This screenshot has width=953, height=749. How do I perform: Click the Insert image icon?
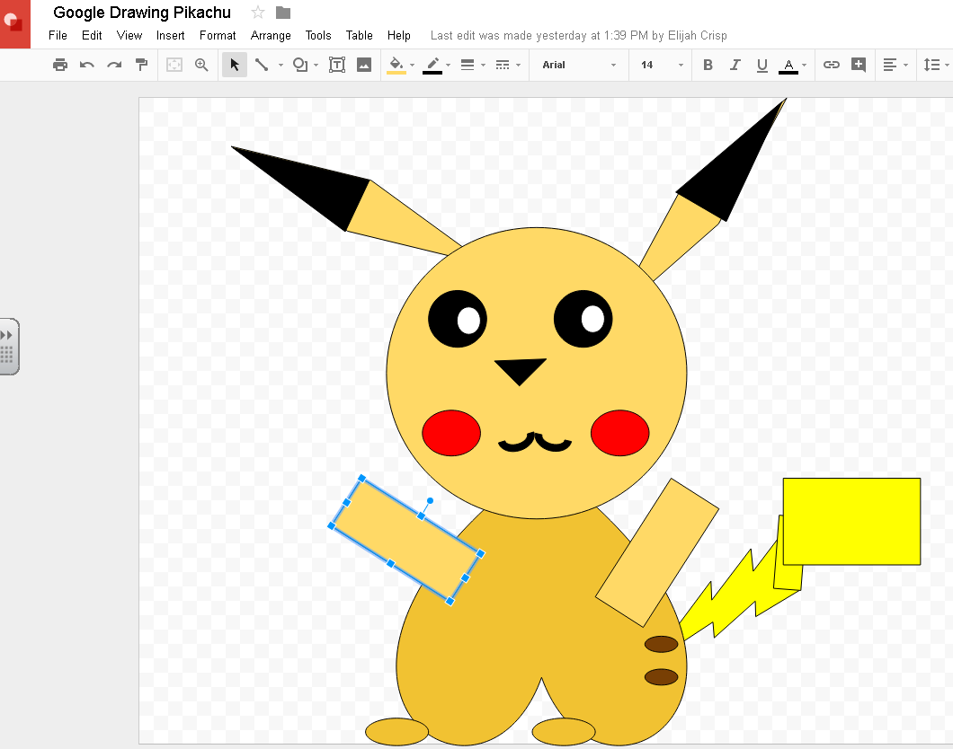pyautogui.click(x=364, y=65)
